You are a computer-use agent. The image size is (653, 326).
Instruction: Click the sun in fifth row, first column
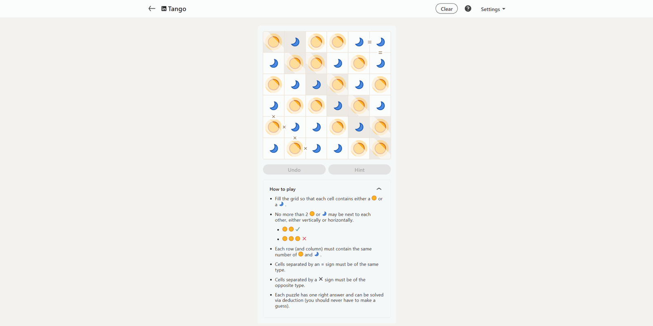pyautogui.click(x=274, y=127)
